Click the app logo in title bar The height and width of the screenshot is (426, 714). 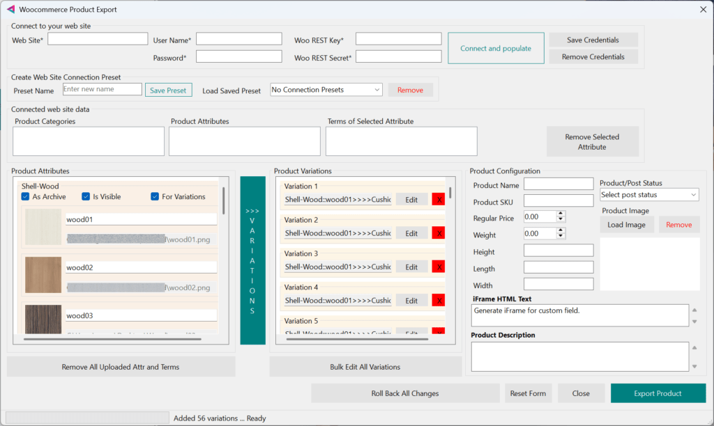10,10
